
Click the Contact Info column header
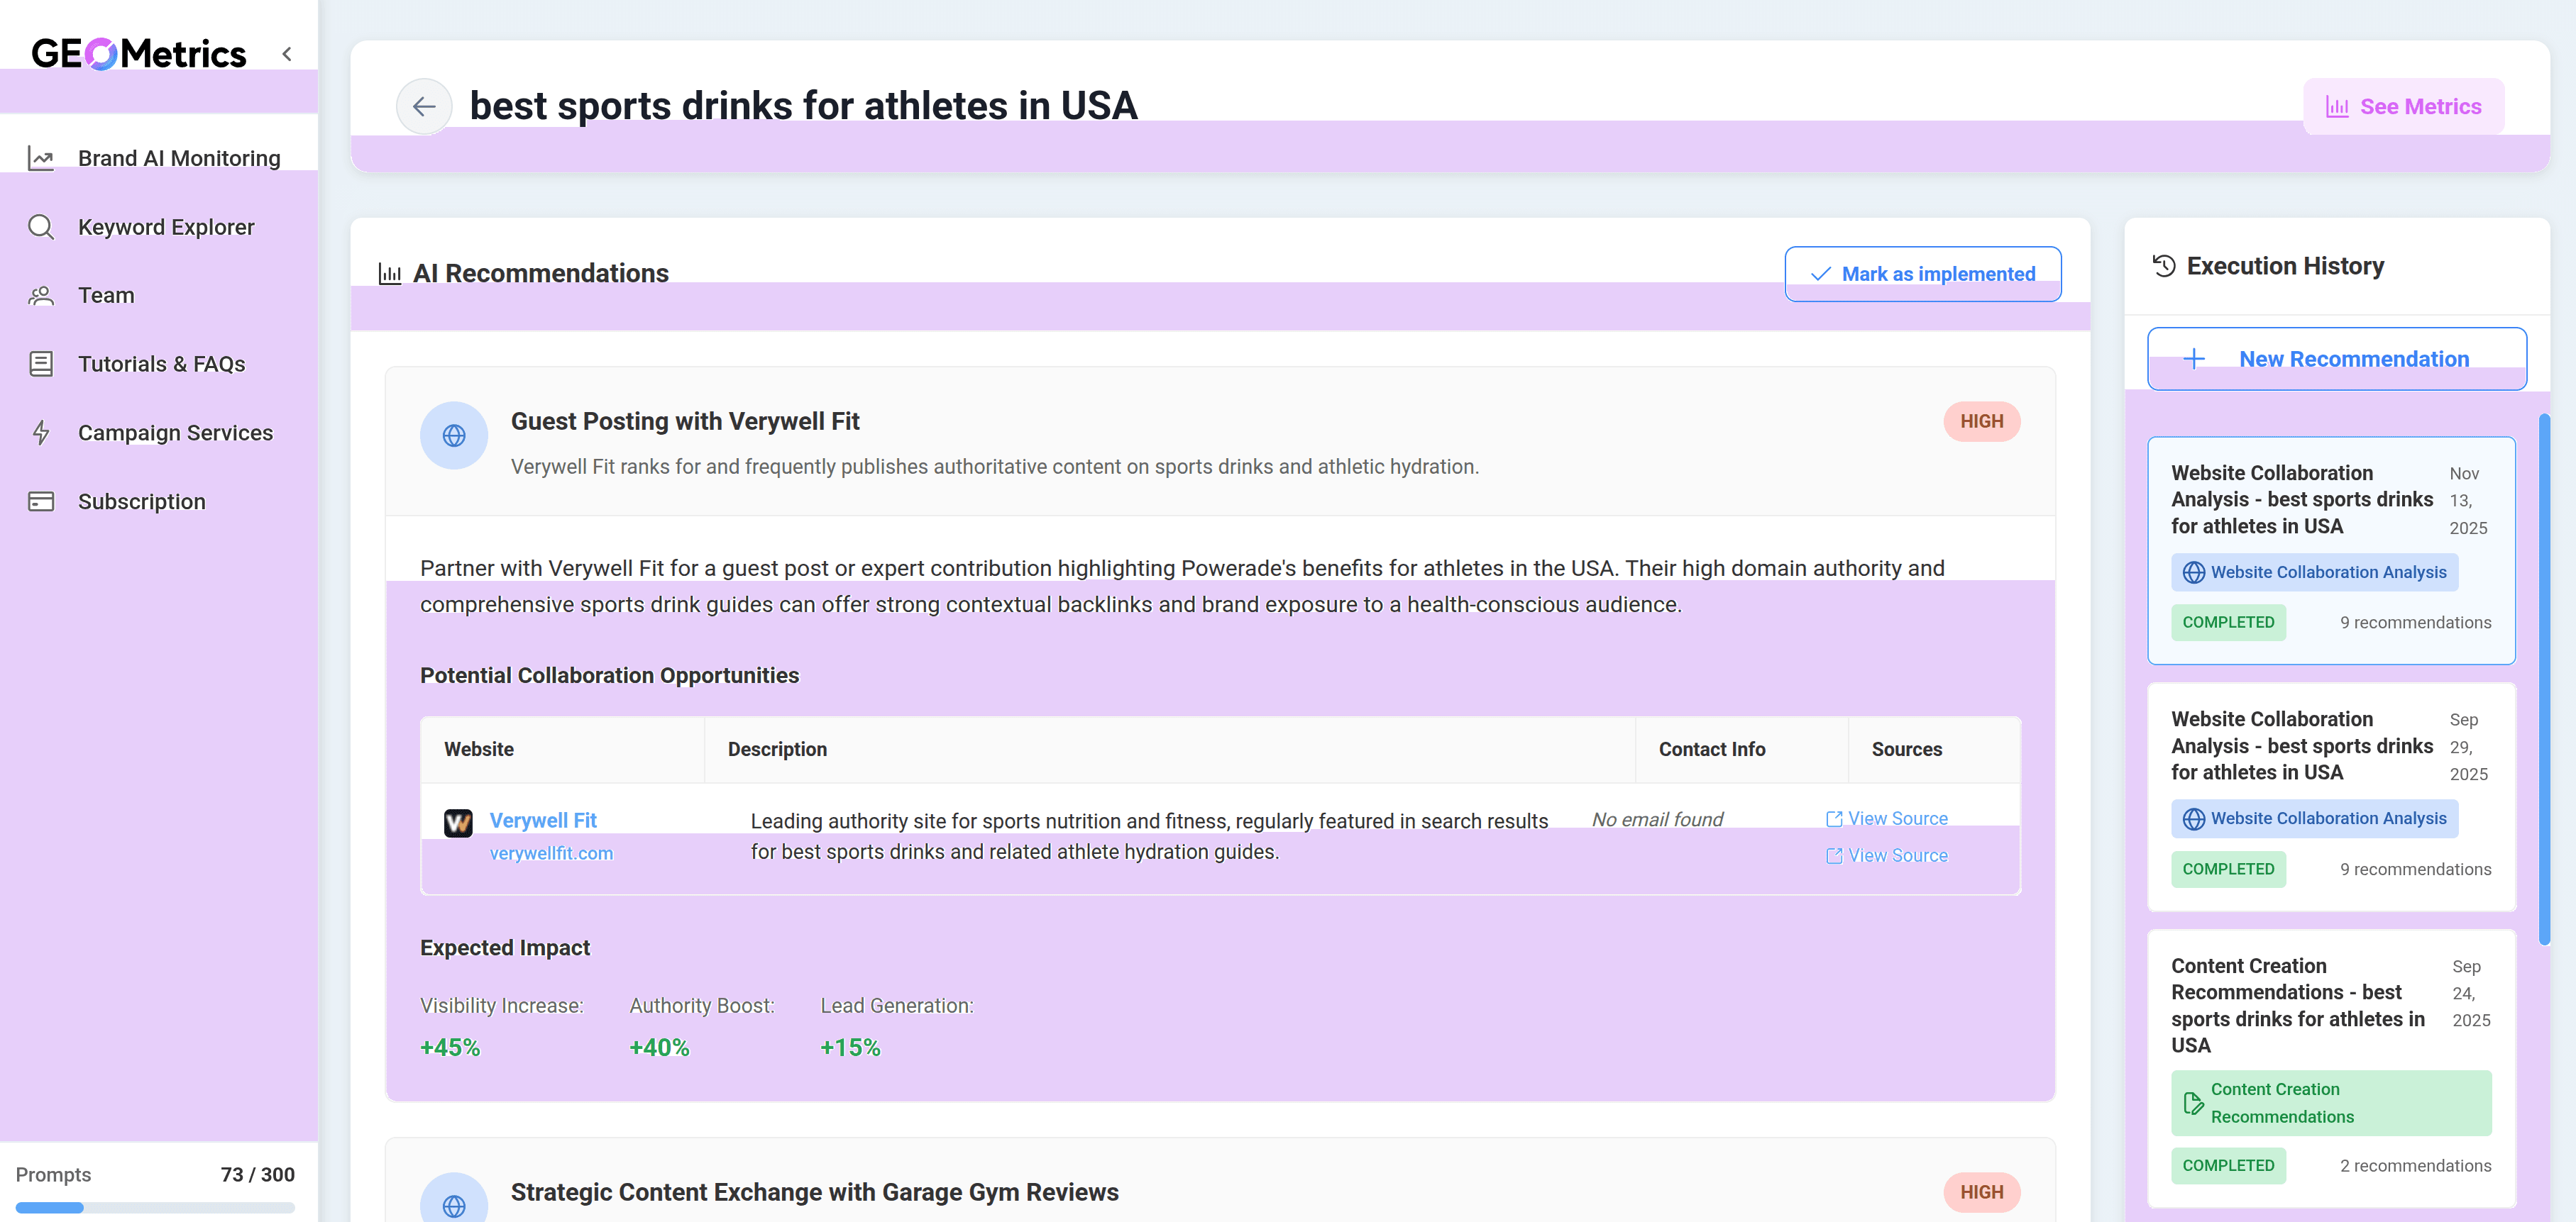pyautogui.click(x=1712, y=750)
